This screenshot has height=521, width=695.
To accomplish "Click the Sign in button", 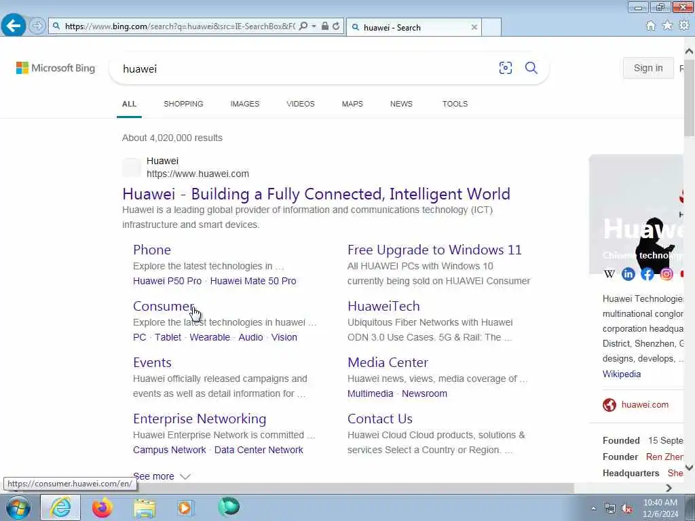I will tap(648, 68).
